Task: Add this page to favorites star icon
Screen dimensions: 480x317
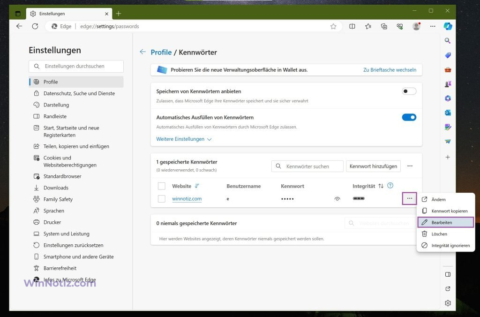Action: 333,26
